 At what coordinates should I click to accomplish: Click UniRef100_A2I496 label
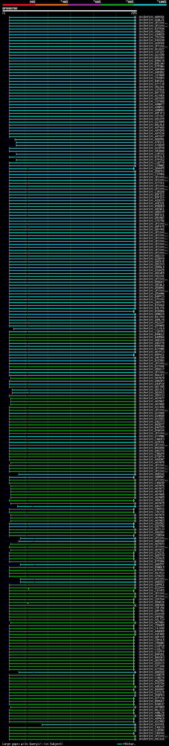click(152, 407)
